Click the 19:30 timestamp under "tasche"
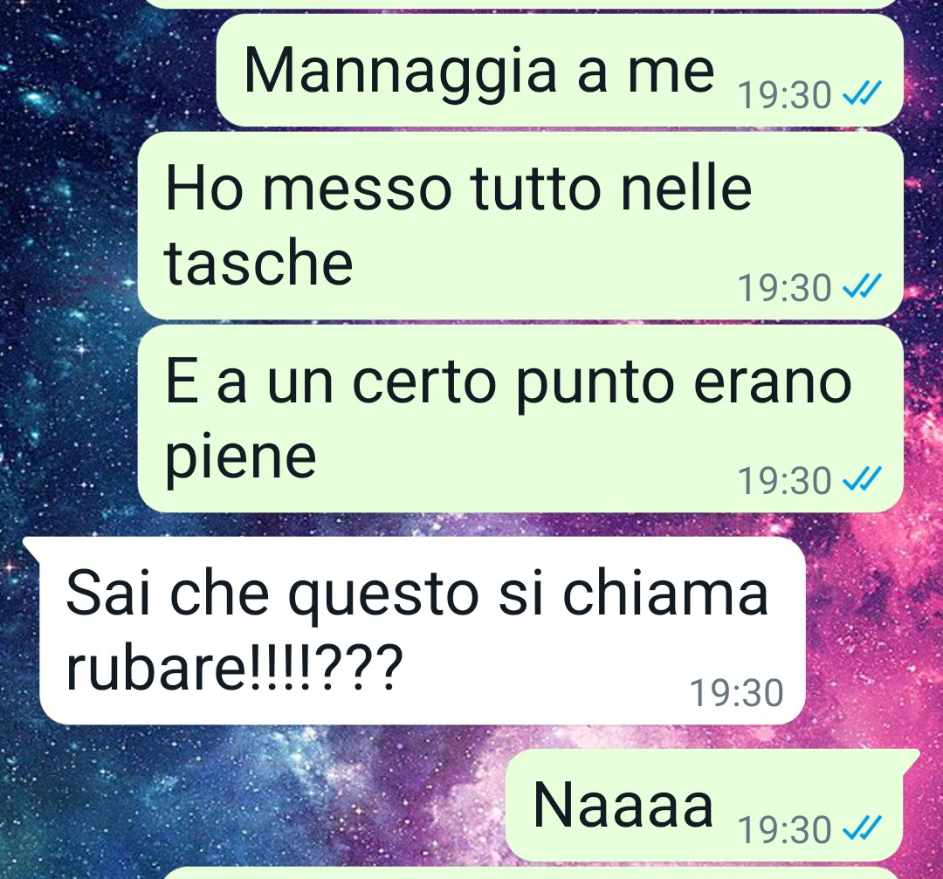The image size is (943, 879). click(785, 288)
